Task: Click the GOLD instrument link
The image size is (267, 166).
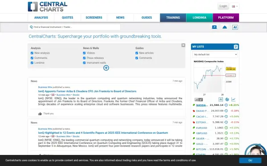Action: coord(202,144)
